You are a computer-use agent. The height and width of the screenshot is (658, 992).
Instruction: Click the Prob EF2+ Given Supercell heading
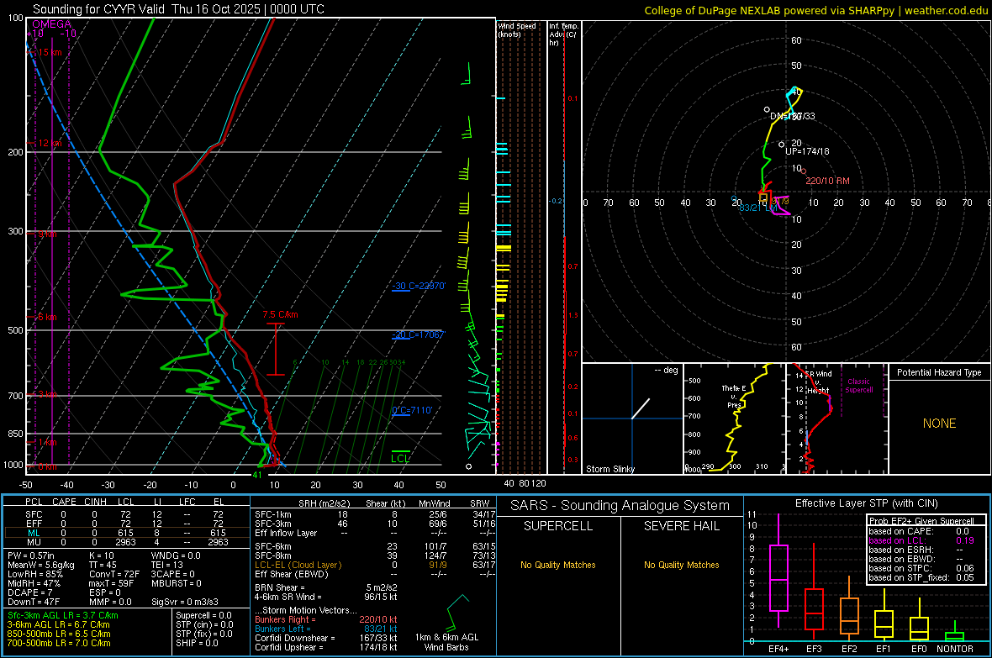pos(921,521)
